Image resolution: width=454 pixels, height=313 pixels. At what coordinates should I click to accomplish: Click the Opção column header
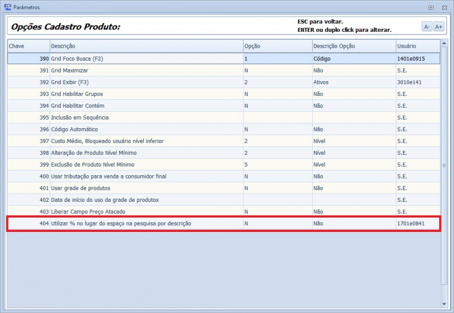click(x=276, y=45)
